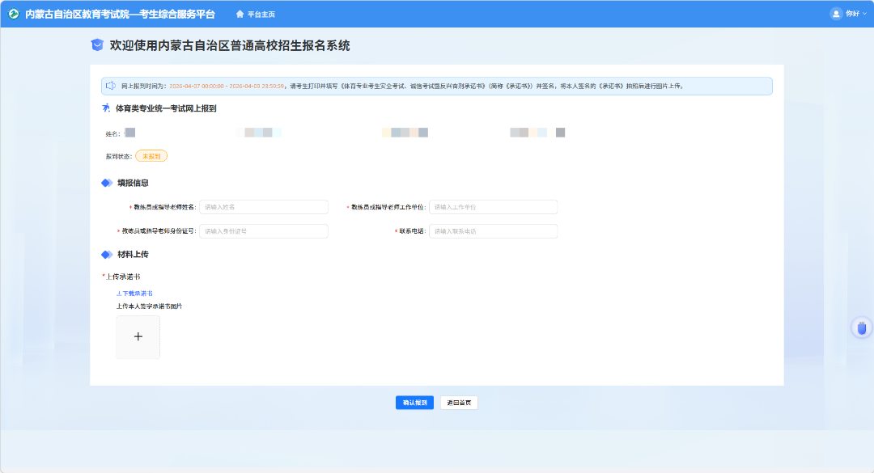
Task: Click the 教练员或指导老师工作单位 input field
Action: click(x=493, y=206)
